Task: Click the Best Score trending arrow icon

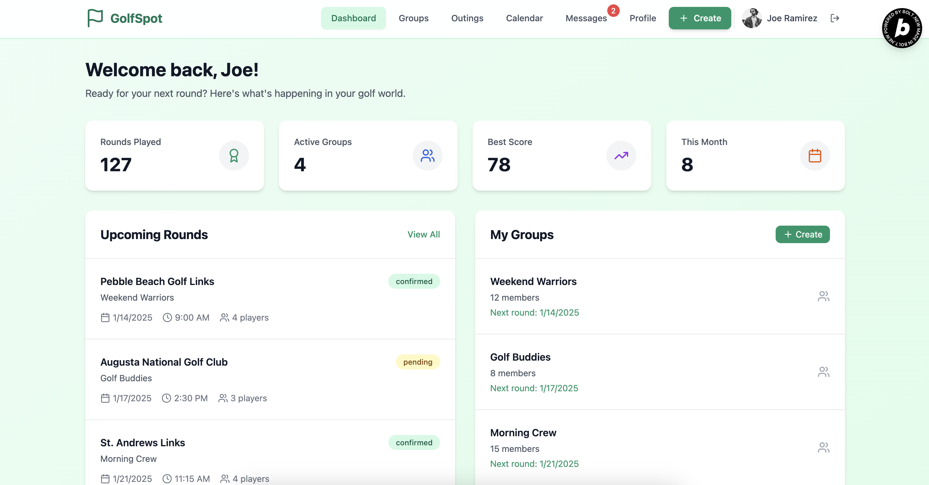Action: [x=621, y=156]
